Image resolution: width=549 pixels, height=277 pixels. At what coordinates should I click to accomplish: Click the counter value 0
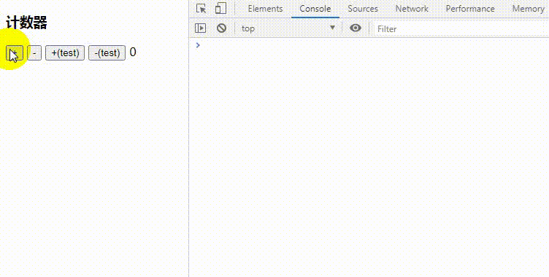[x=133, y=52]
